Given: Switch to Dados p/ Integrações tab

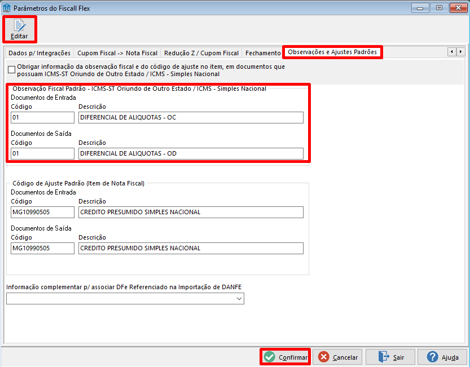Looking at the screenshot, I should tap(39, 53).
